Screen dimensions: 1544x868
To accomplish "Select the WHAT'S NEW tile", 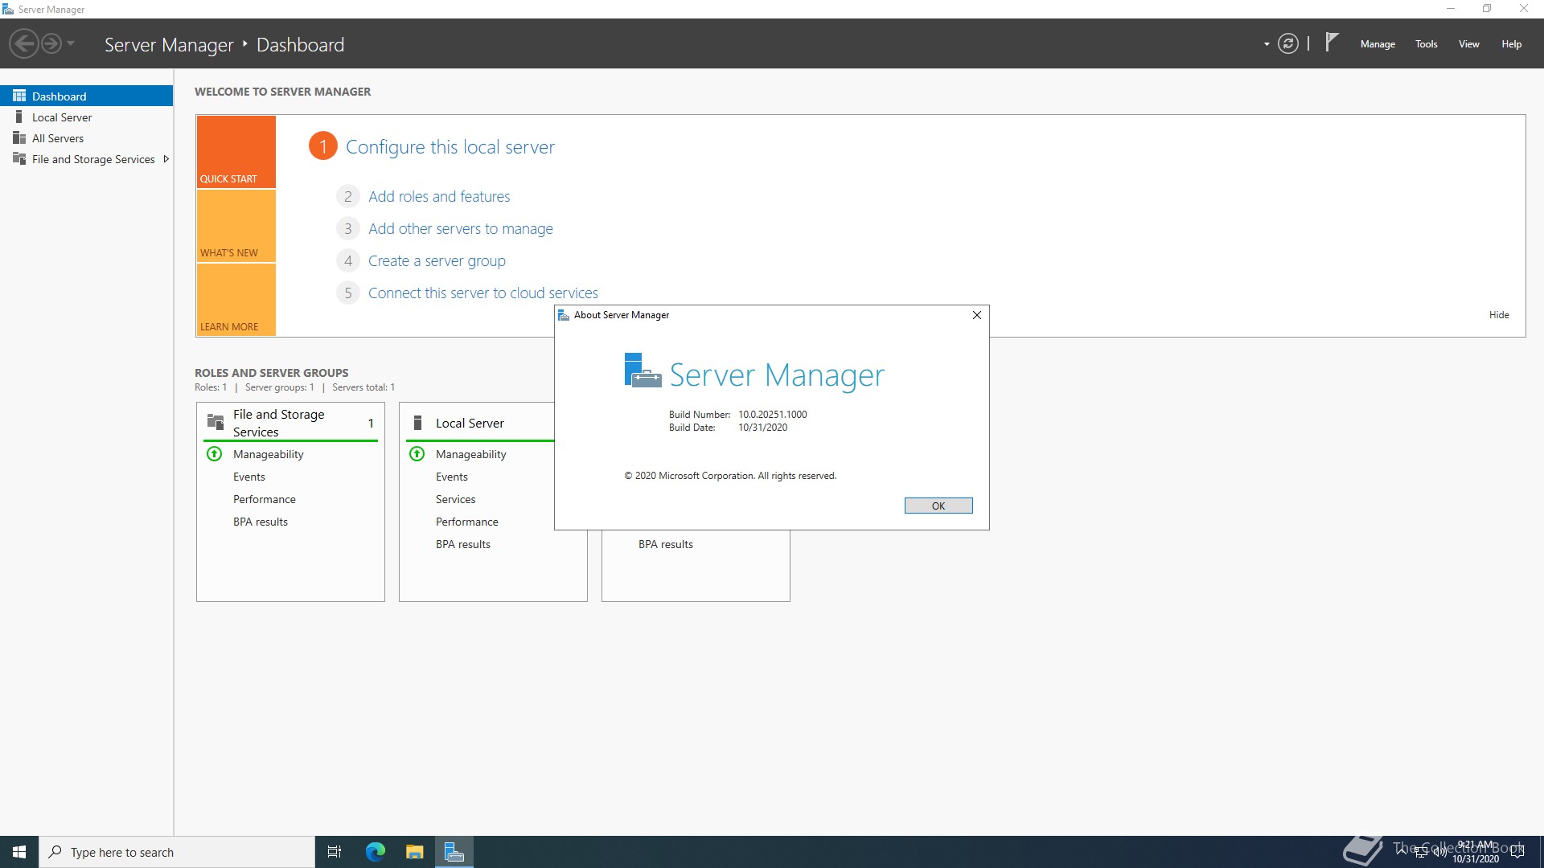I will pos(236,226).
